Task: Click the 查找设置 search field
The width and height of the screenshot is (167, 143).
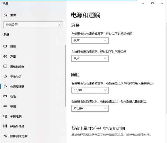Action: coord(31,25)
